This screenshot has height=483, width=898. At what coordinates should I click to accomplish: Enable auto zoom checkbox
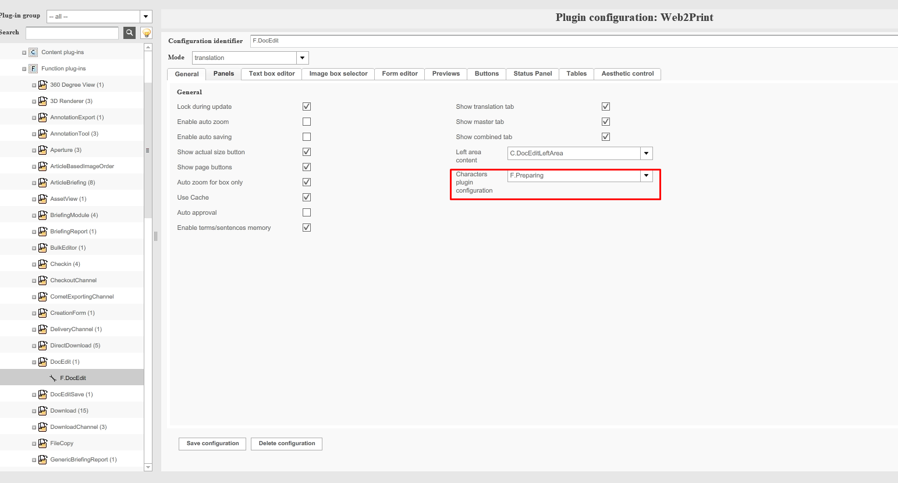307,121
